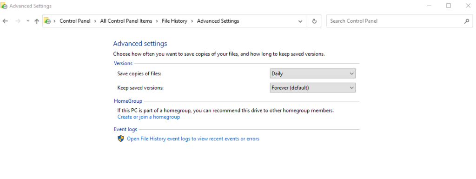The image size is (476, 179).
Task: Click the Event logs section header
Action: click(126, 129)
